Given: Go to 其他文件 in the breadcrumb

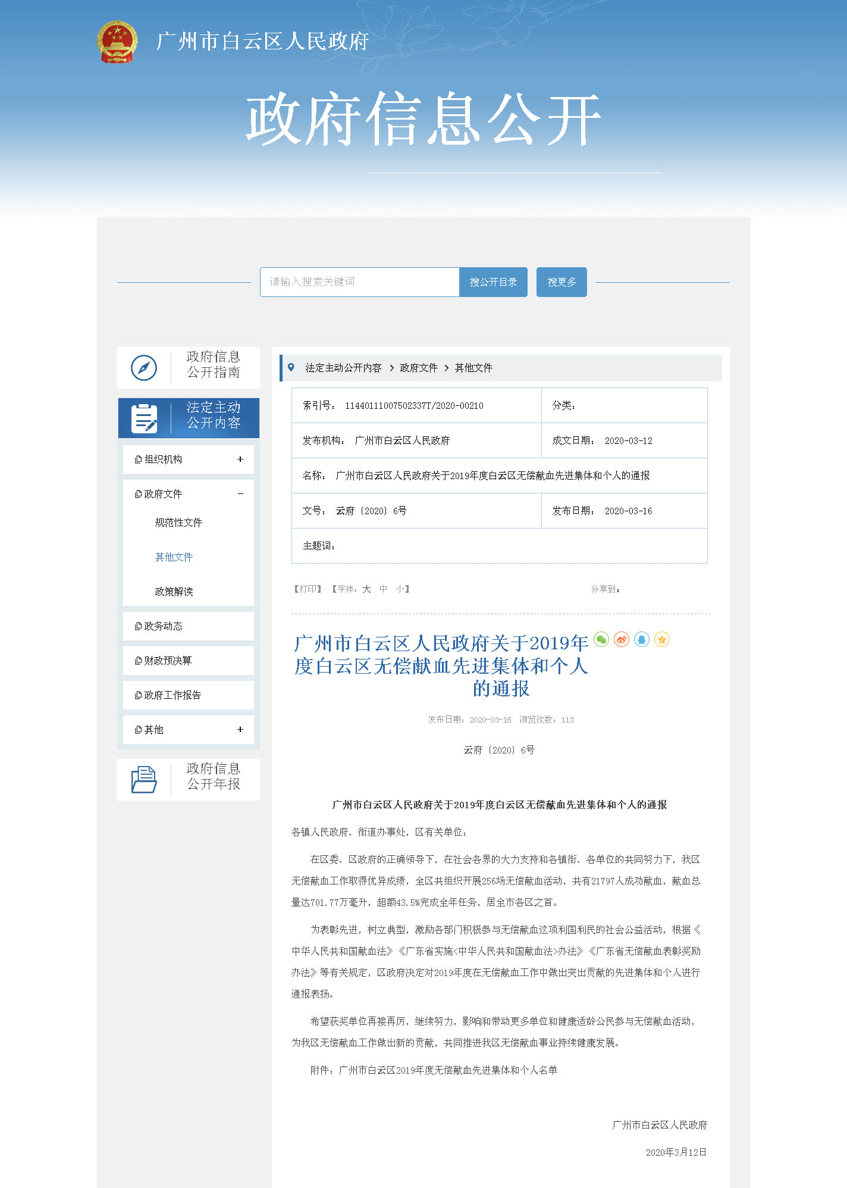Looking at the screenshot, I should pos(473,368).
